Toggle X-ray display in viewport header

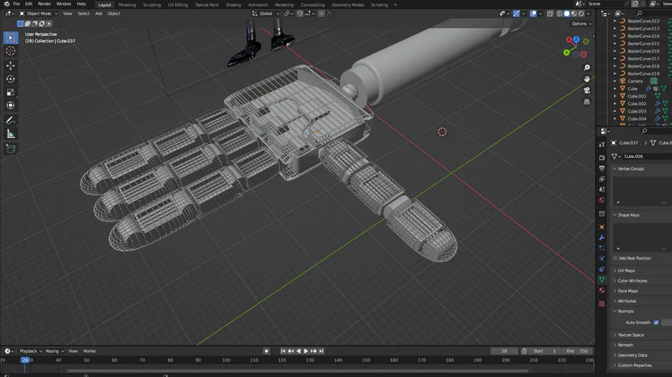(x=550, y=13)
